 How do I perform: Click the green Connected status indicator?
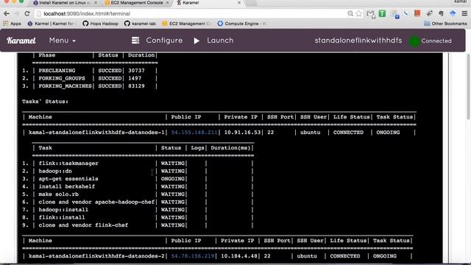pos(414,41)
